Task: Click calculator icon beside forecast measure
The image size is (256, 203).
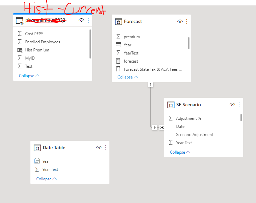Action: 118,61
